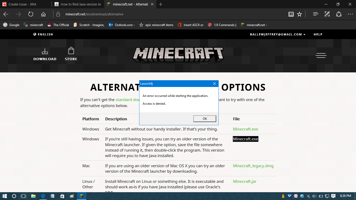Open reading view in Edge
Image resolution: width=356 pixels, height=200 pixels.
coord(291,14)
